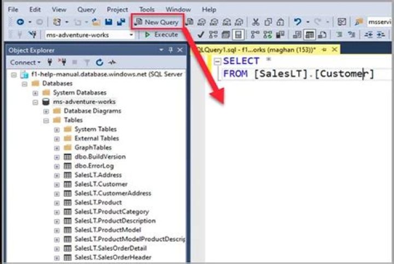Open the Undo history dropdown arrow
Viewport: 394px width, 264px height.
pyautogui.click(x=308, y=22)
